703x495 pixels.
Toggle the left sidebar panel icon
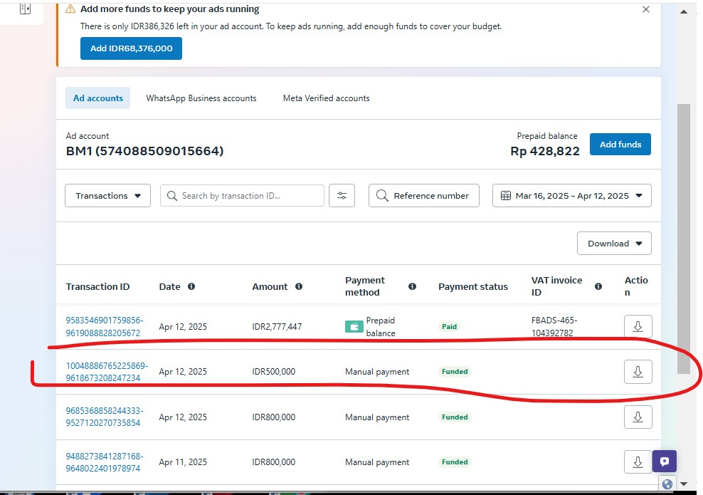[26, 9]
